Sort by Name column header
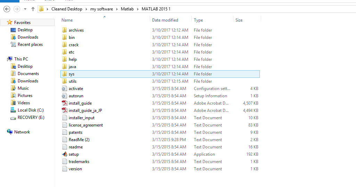The height and width of the screenshot is (187, 356). tap(67, 20)
